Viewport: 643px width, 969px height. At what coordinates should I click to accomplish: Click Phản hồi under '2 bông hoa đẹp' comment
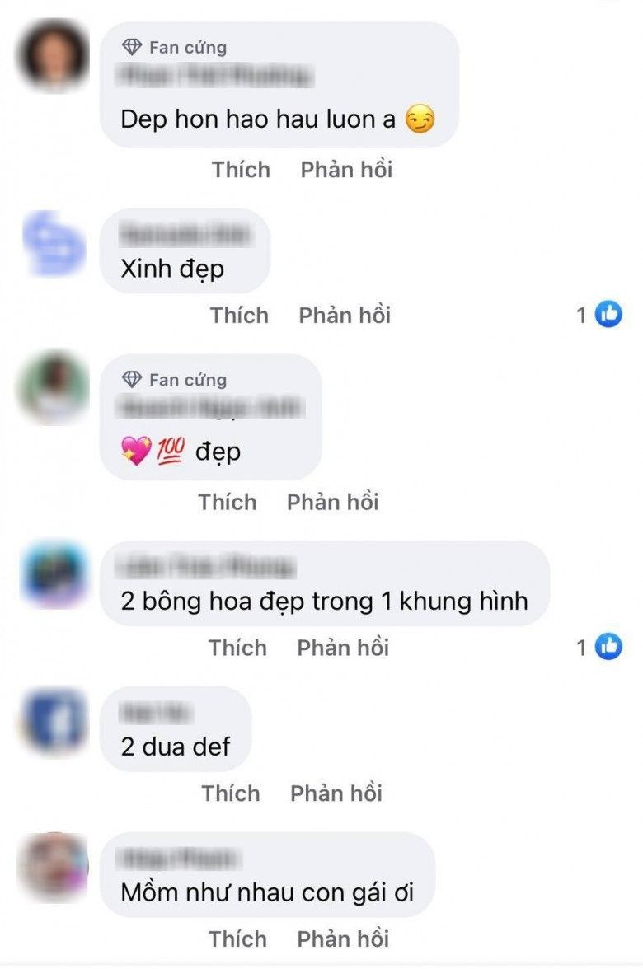click(x=343, y=648)
